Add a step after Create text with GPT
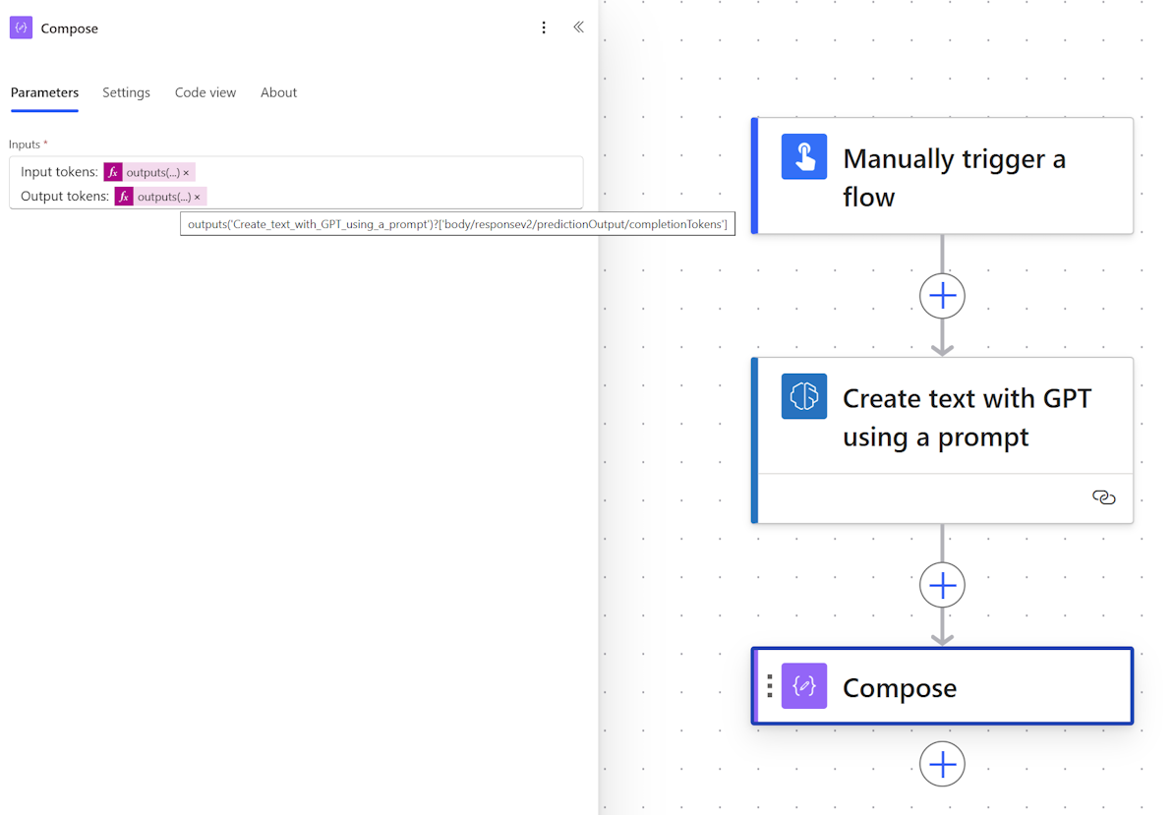Image resolution: width=1174 pixels, height=815 pixels. [x=942, y=585]
